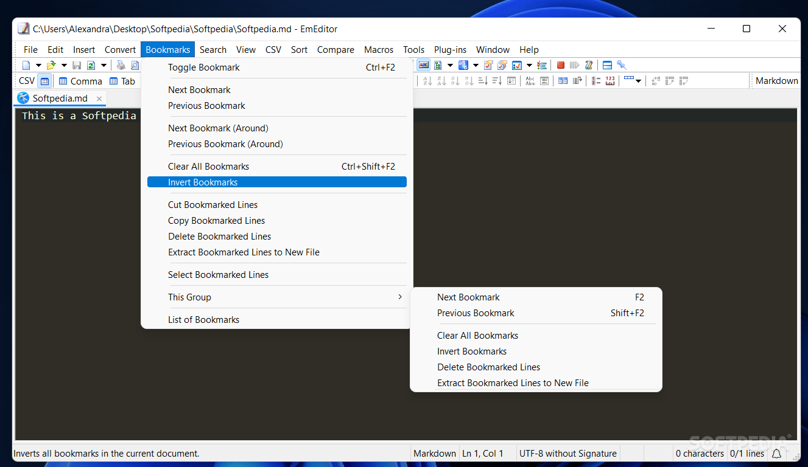The width and height of the screenshot is (808, 467).
Task: Open dropdown arrow beside blue encoding icon
Action: pyautogui.click(x=476, y=66)
